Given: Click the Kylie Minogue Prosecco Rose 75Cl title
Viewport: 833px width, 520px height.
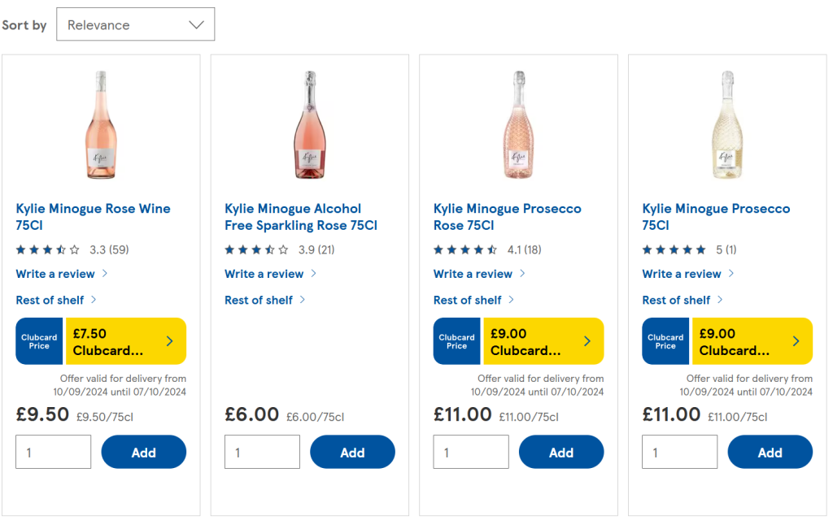Looking at the screenshot, I should pyautogui.click(x=507, y=217).
